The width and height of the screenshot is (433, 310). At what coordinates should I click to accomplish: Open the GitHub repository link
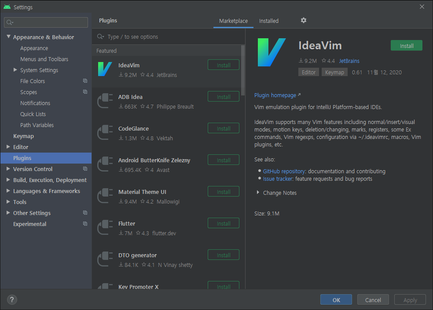[284, 171]
